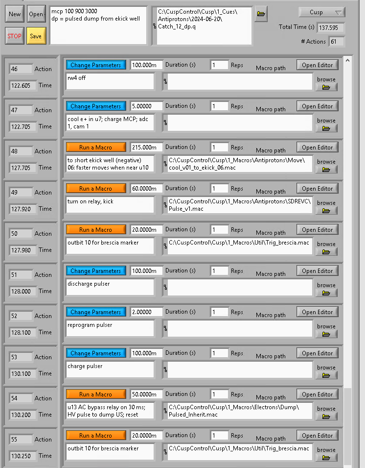The height and width of the screenshot is (468, 365).
Task: Browse macro folder for action 52
Action: (326, 334)
